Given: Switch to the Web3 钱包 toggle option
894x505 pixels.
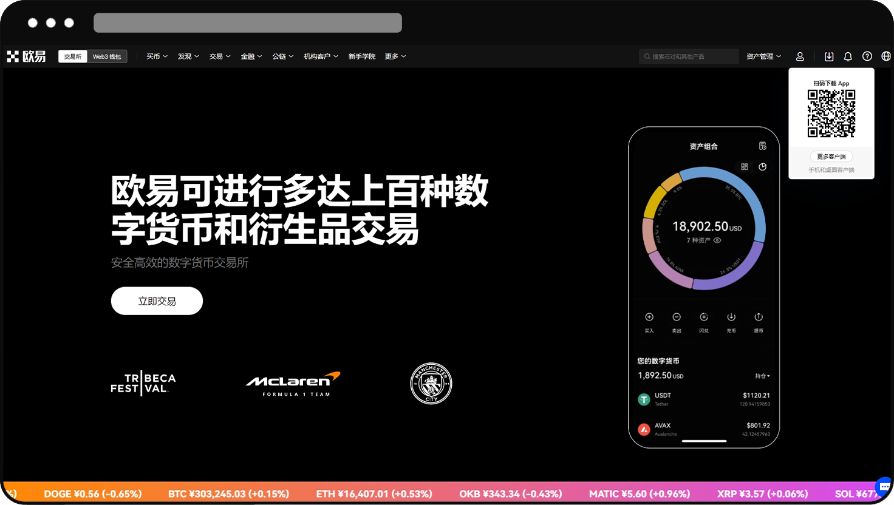Looking at the screenshot, I should pos(107,56).
